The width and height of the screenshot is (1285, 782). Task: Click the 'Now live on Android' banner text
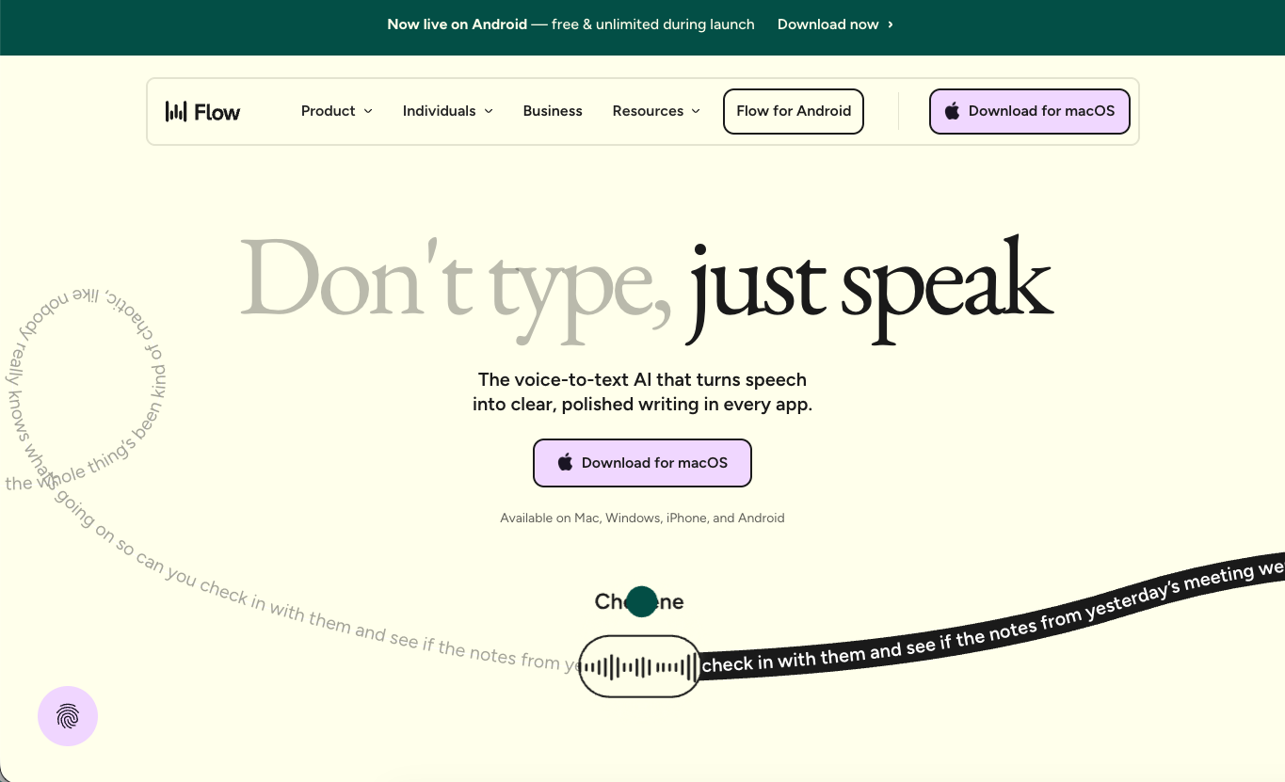pyautogui.click(x=457, y=24)
